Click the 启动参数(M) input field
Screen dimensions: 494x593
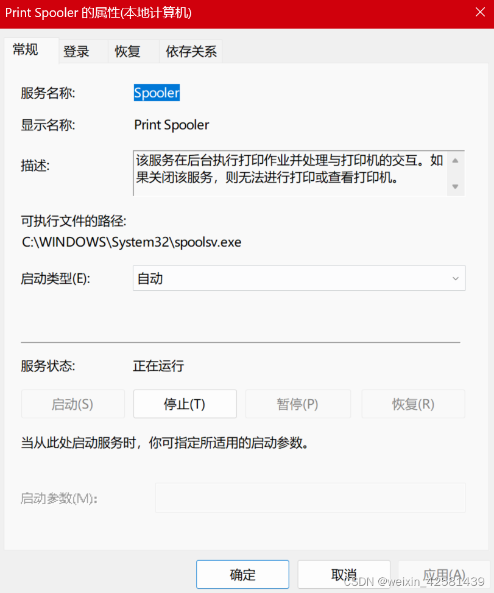pyautogui.click(x=310, y=497)
